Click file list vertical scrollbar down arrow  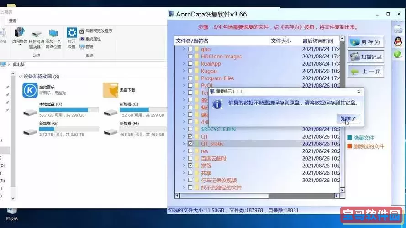pos(343,190)
